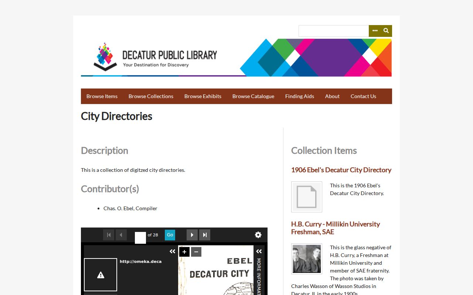
Task: Navigate to Finding Aids
Action: 300,96
